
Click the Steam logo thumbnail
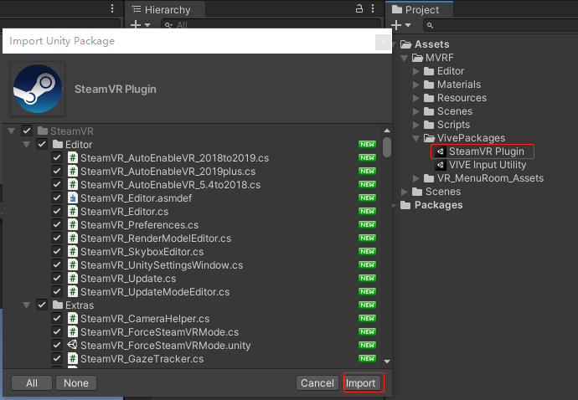(x=38, y=89)
